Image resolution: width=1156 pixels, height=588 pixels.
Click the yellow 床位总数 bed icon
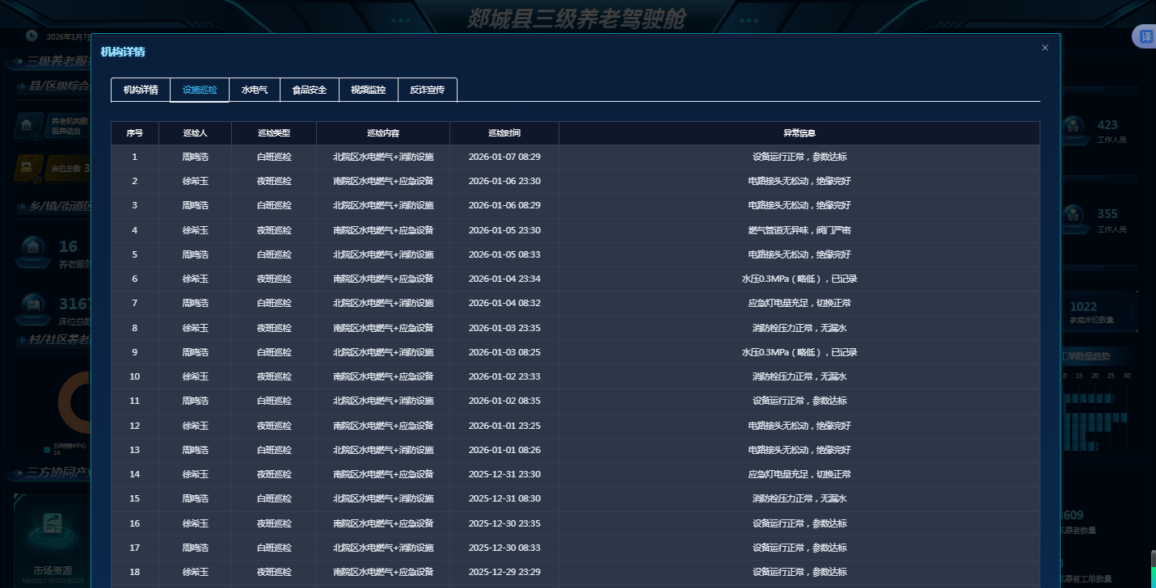[x=27, y=168]
